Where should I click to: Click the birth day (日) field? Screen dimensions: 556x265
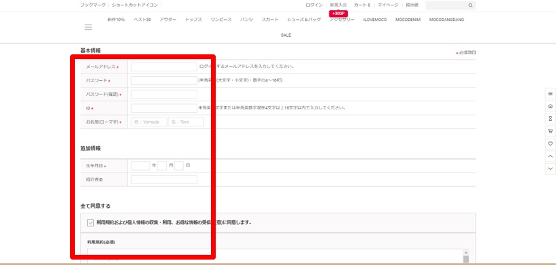(179, 165)
